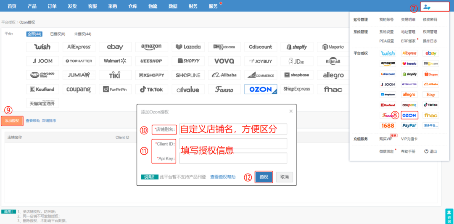Select PayPal logo in account dropdown
This screenshot has width=454, height=224.
coord(409,126)
